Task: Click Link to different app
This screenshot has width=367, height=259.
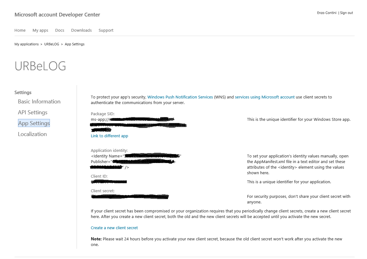Action: tap(109, 136)
